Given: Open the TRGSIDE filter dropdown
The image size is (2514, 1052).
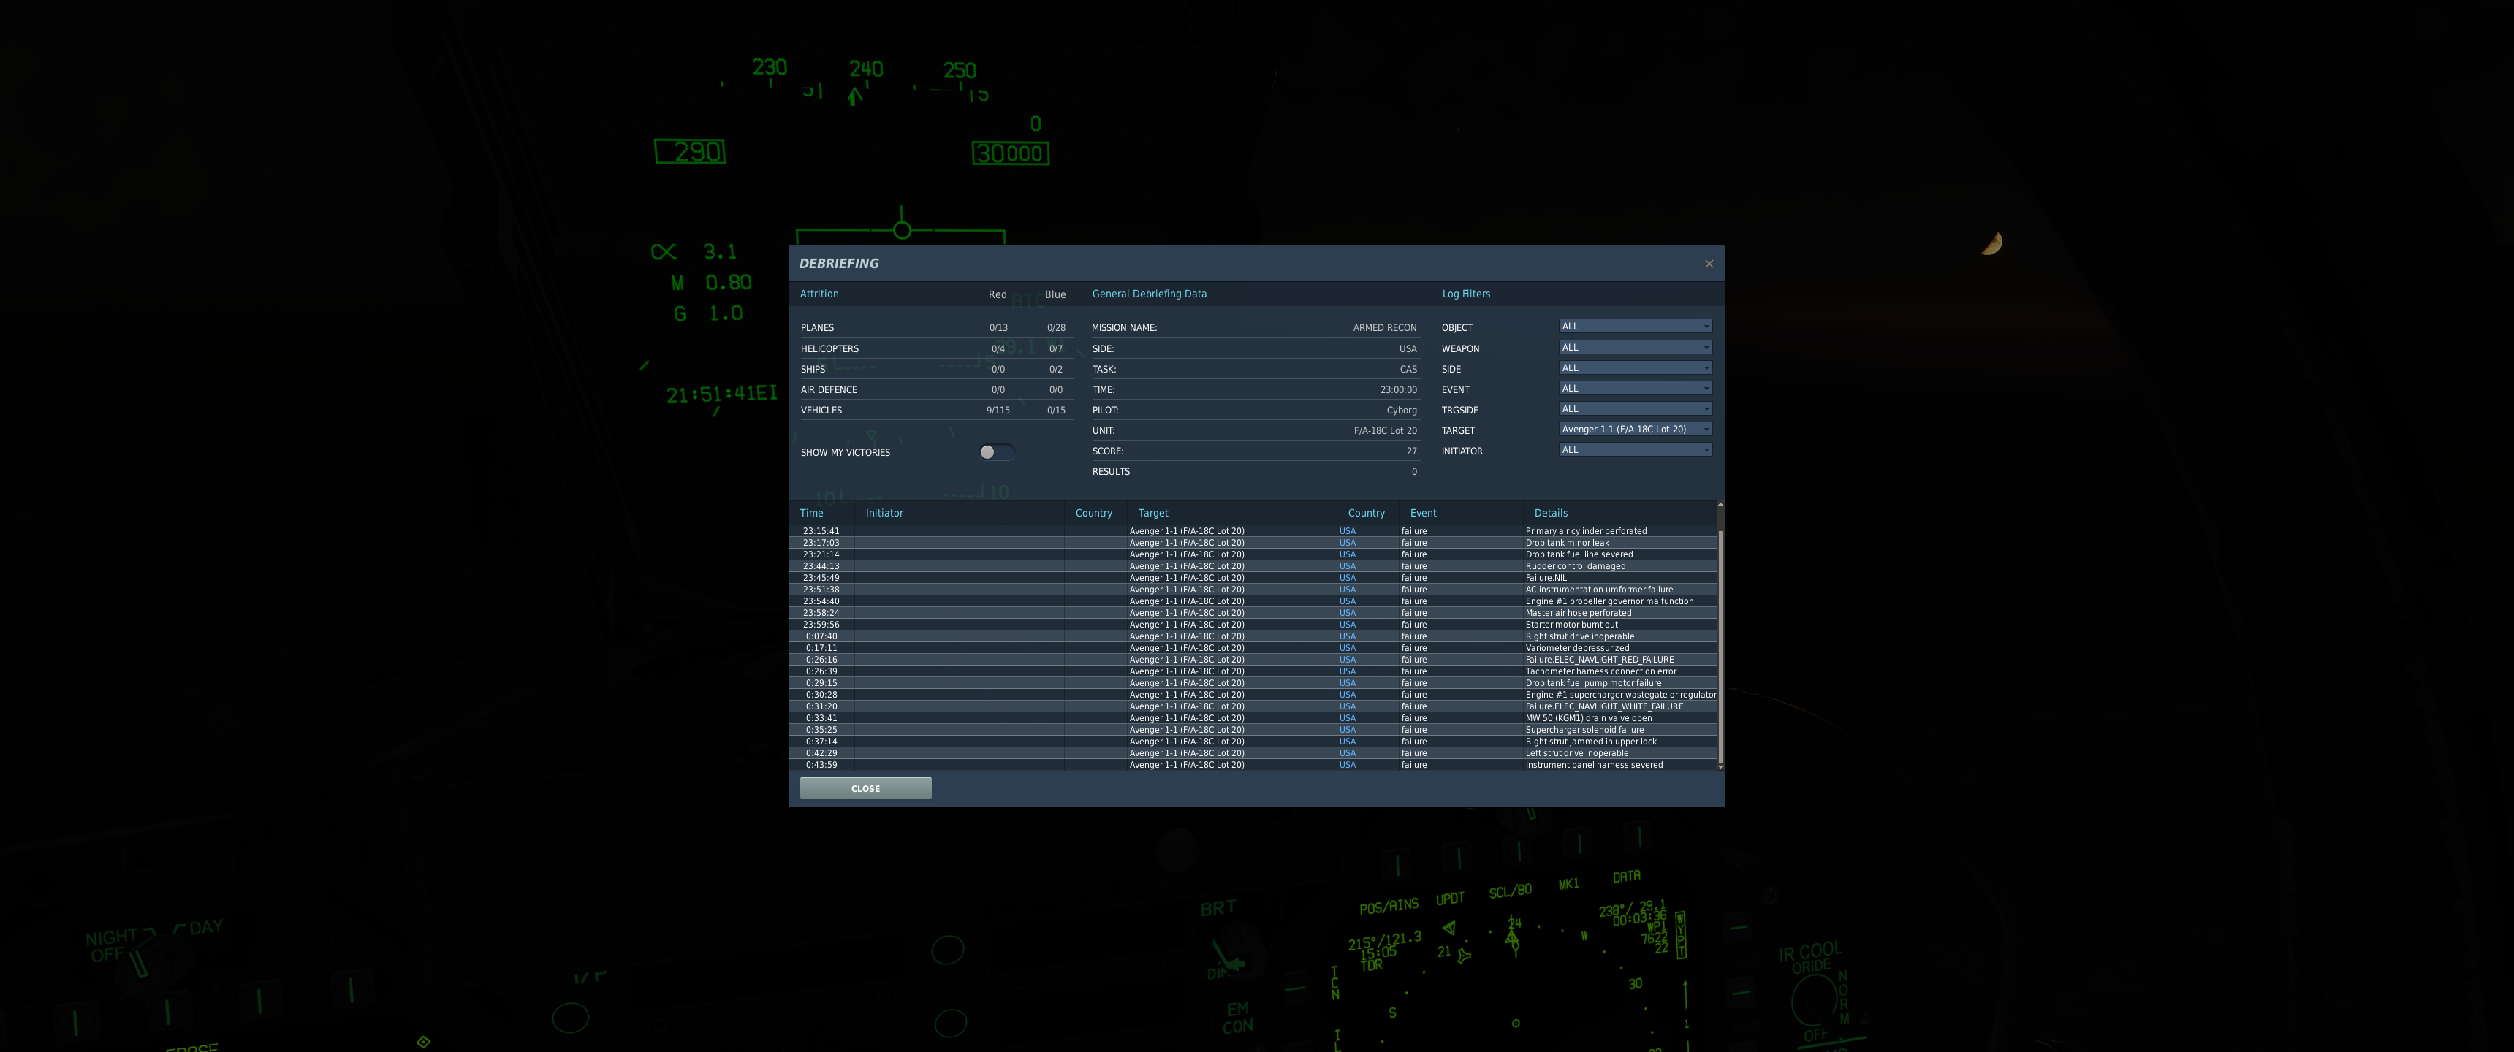Looking at the screenshot, I should tap(1635, 409).
